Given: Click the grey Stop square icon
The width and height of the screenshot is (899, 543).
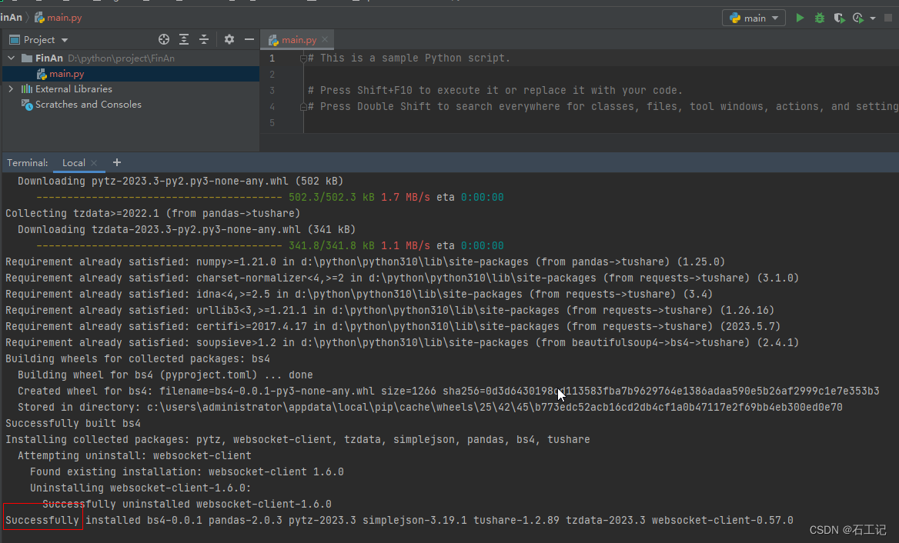Looking at the screenshot, I should click(888, 18).
